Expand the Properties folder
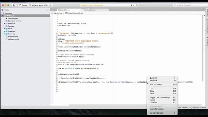Screen dimensions: 208x117 [4, 31]
